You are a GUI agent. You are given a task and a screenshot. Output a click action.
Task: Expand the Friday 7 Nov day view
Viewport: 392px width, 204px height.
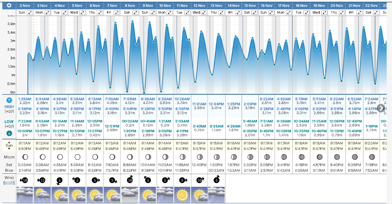coord(117,13)
